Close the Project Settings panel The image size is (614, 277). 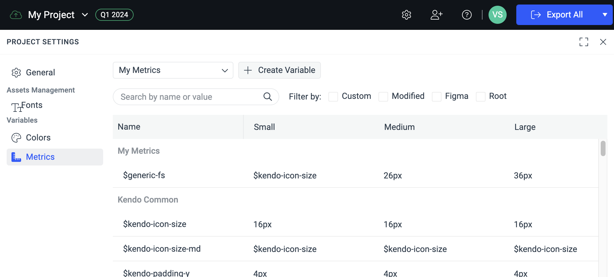[603, 42]
